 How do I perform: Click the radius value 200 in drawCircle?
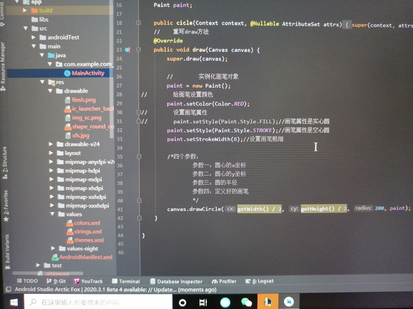click(x=379, y=208)
